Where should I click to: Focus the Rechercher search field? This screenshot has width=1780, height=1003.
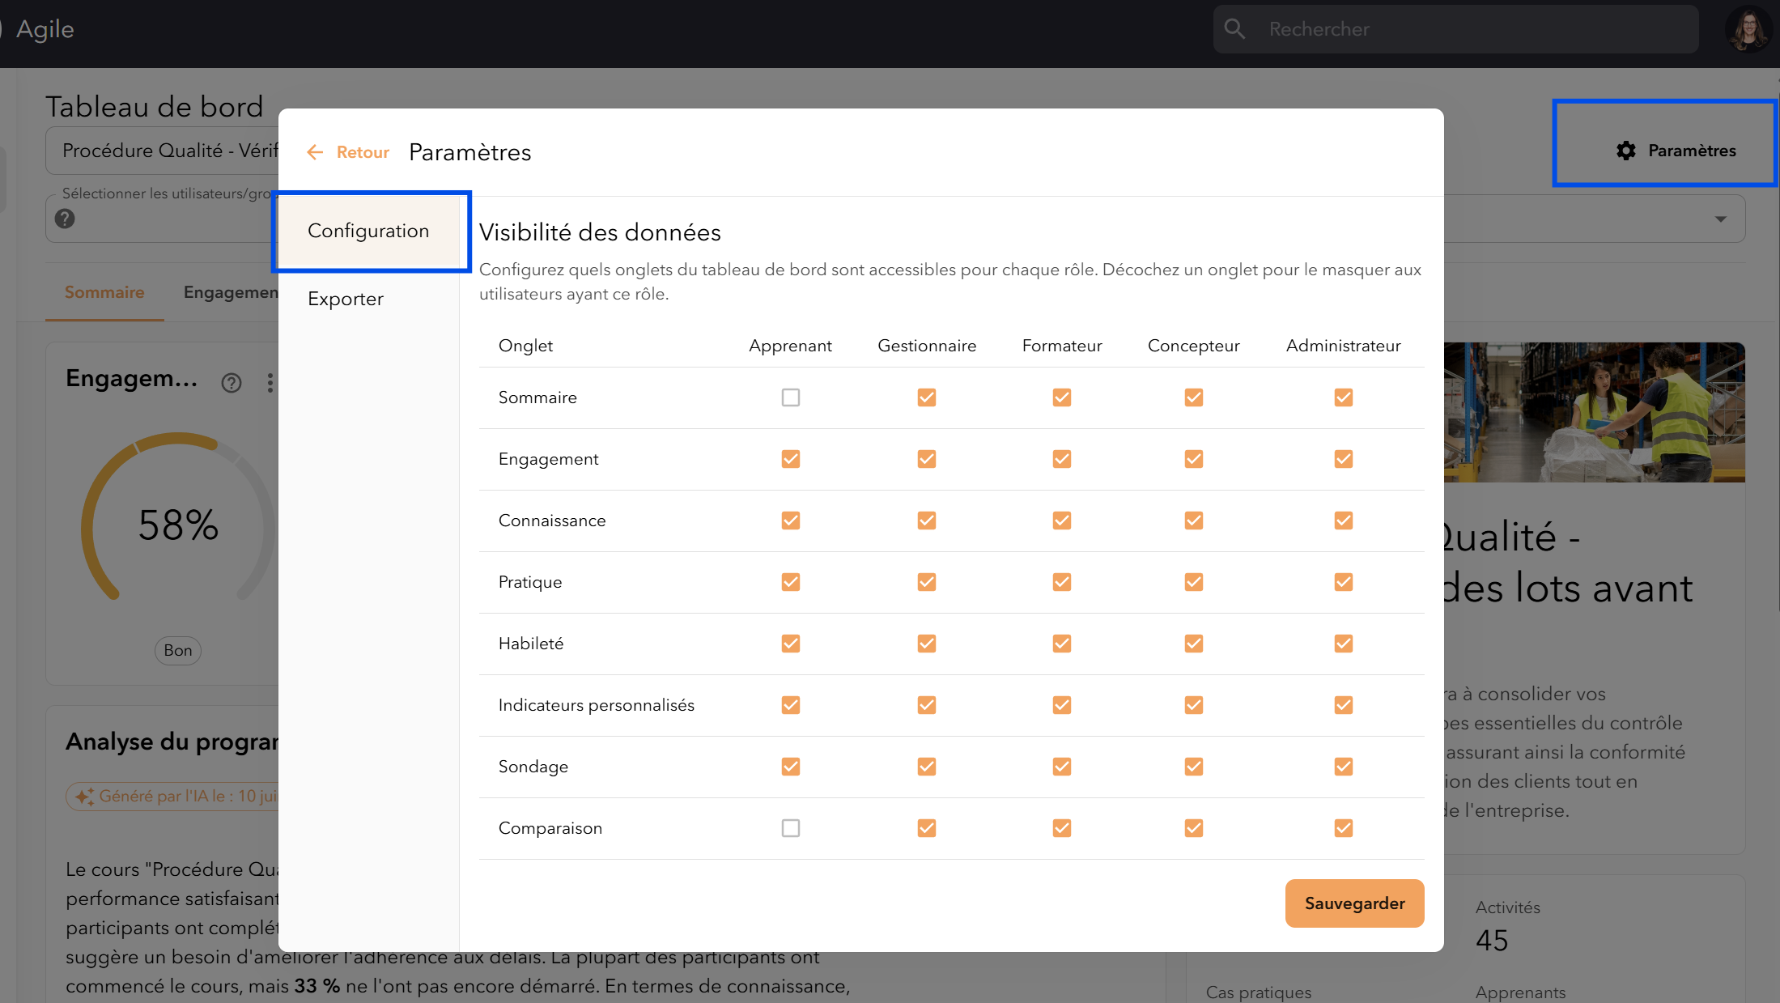[1455, 29]
